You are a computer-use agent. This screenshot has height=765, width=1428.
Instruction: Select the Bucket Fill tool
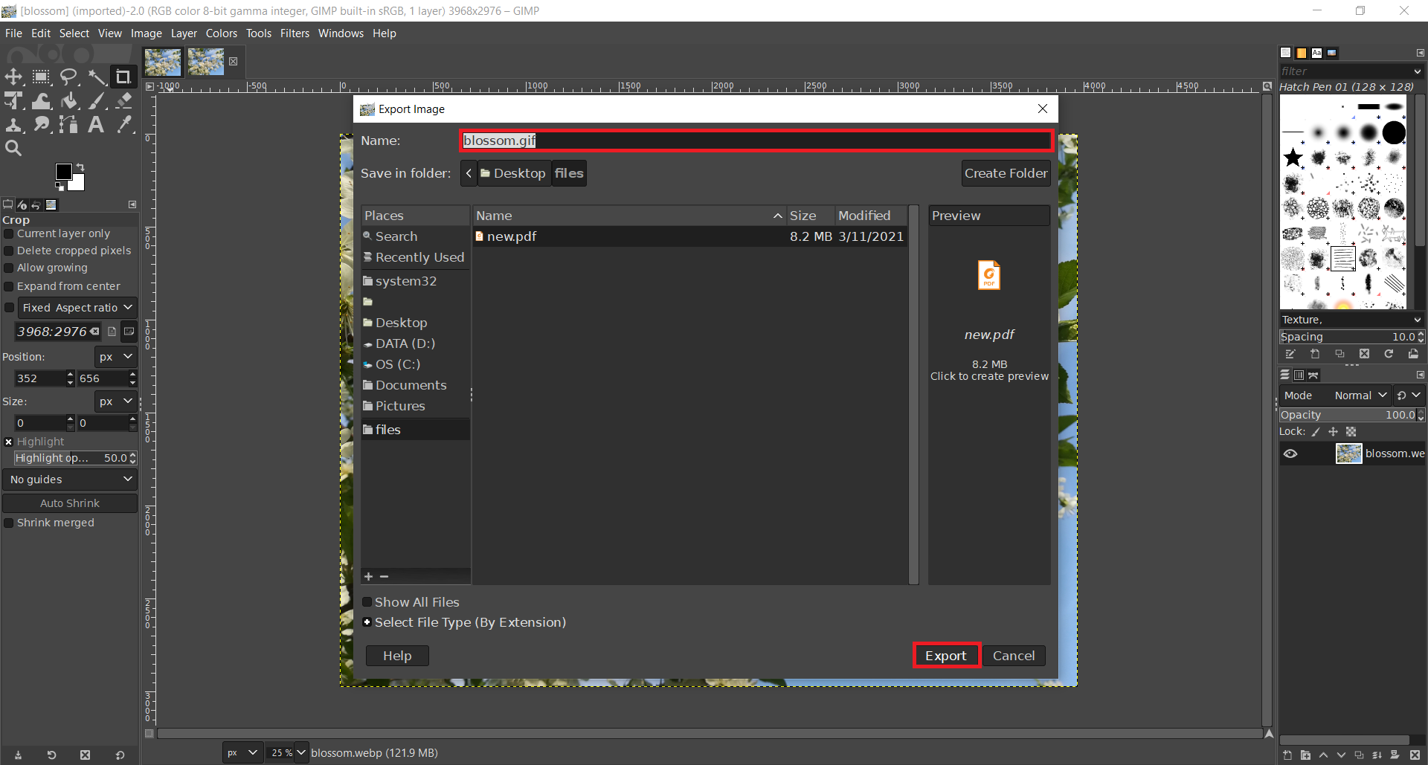69,101
